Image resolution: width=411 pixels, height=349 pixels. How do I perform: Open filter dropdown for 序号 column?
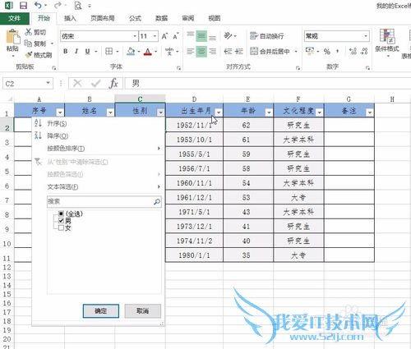click(60, 113)
